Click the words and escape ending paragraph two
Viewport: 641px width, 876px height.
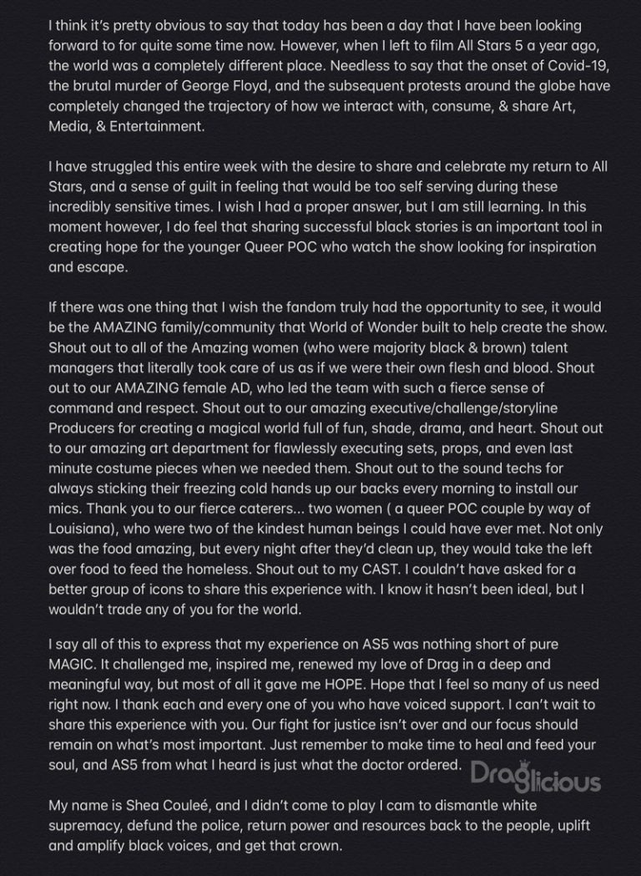tap(88, 267)
